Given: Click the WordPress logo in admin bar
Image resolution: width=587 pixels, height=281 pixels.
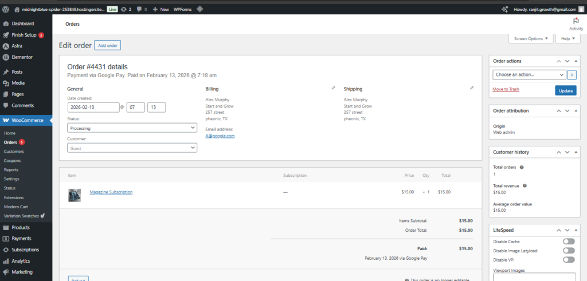Looking at the screenshot, I should (x=5, y=10).
